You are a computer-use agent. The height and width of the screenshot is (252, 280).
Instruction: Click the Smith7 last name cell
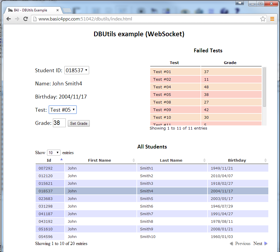point(172,214)
